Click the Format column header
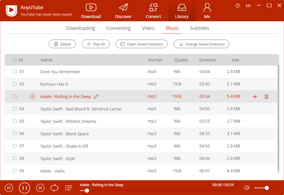 (155, 60)
